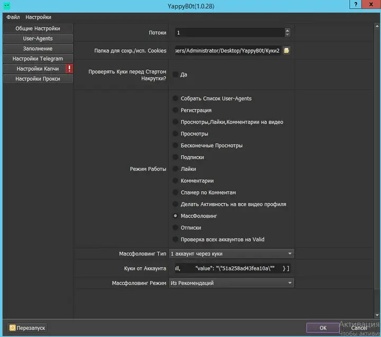
Task: Click the red warning icon beside Настройки Капчи
Action: click(x=69, y=69)
